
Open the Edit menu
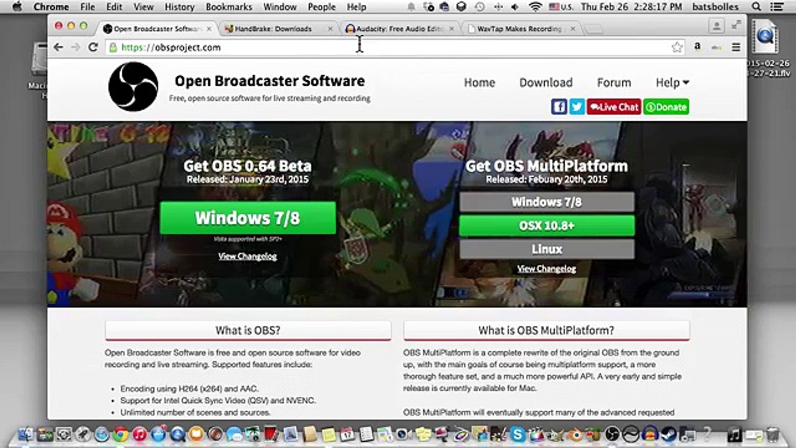pos(114,7)
